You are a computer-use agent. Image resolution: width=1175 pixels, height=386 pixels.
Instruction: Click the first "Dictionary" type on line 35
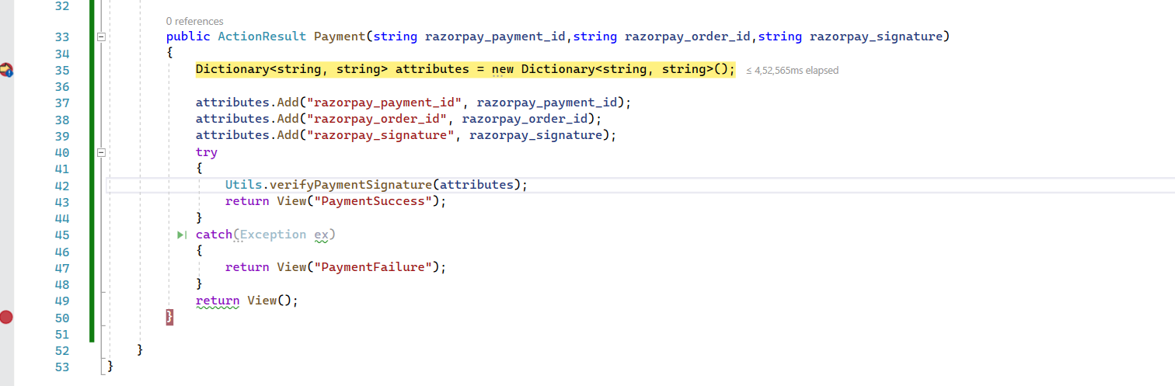[232, 69]
